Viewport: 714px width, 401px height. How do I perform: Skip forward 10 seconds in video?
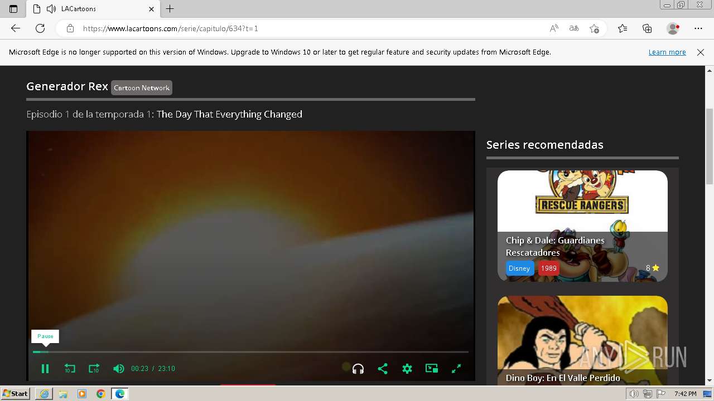pyautogui.click(x=94, y=369)
